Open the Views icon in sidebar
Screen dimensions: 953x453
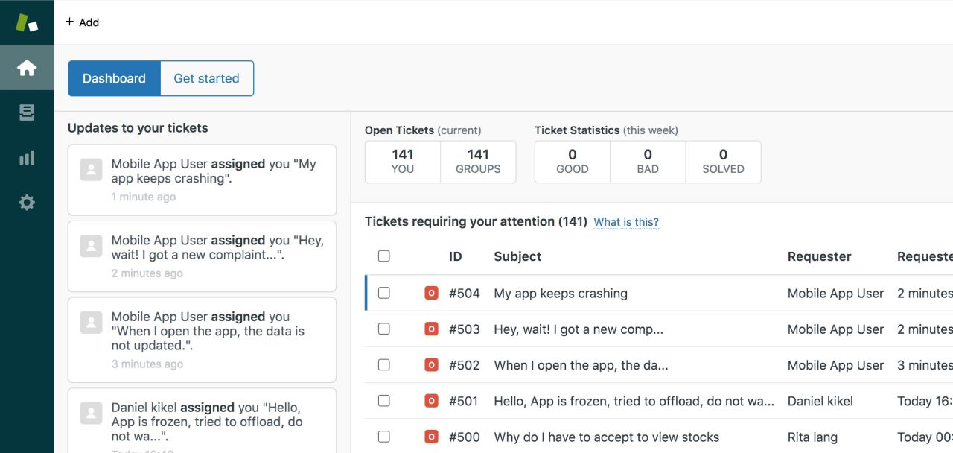click(27, 113)
